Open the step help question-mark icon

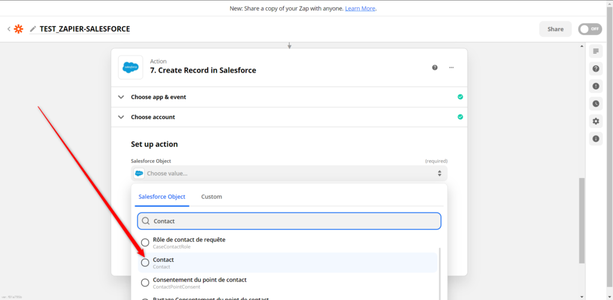tap(435, 68)
